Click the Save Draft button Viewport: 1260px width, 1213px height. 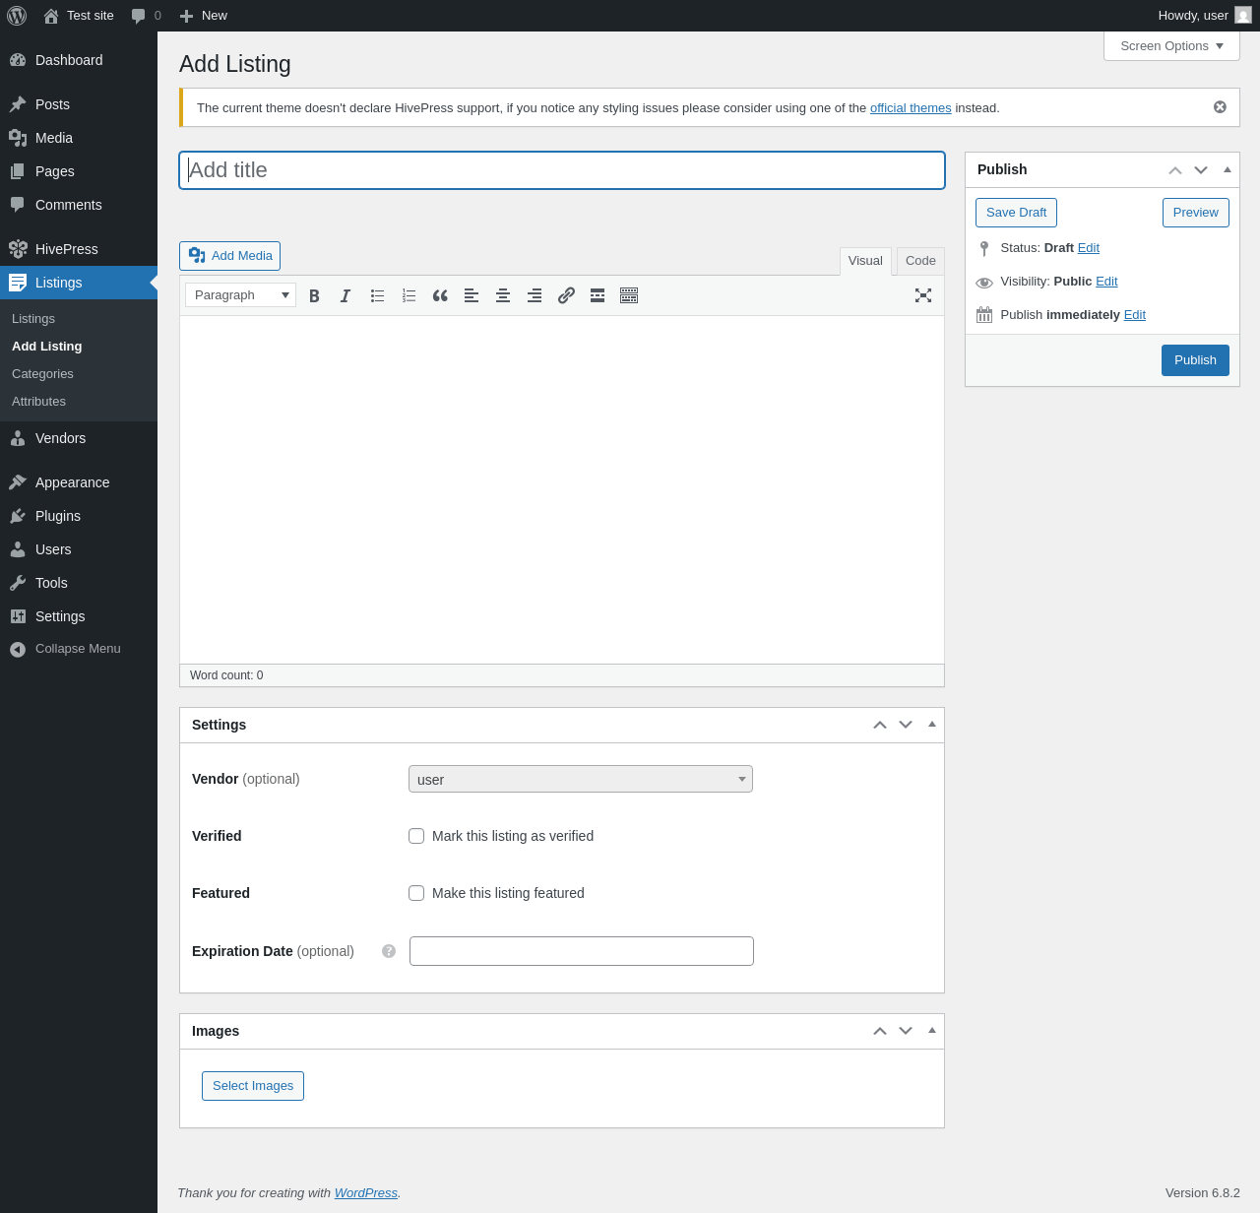coord(1016,213)
